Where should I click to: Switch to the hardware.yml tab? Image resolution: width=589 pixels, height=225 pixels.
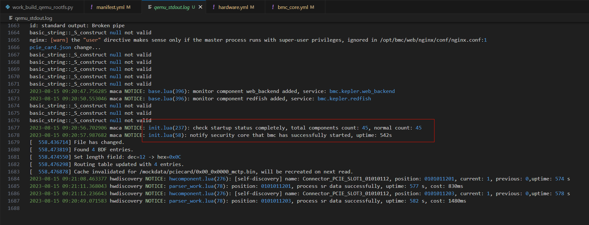point(233,7)
